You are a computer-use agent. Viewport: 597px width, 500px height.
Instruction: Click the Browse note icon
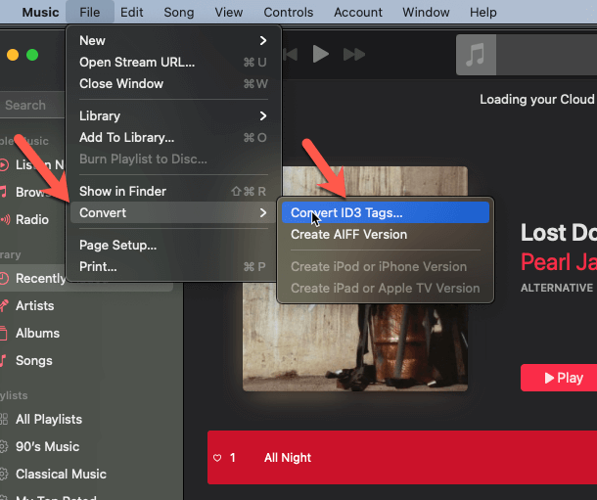click(x=4, y=192)
